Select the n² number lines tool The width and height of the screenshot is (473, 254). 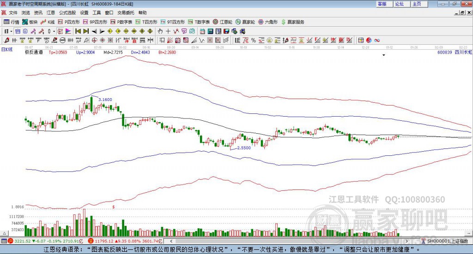[x=79, y=40]
